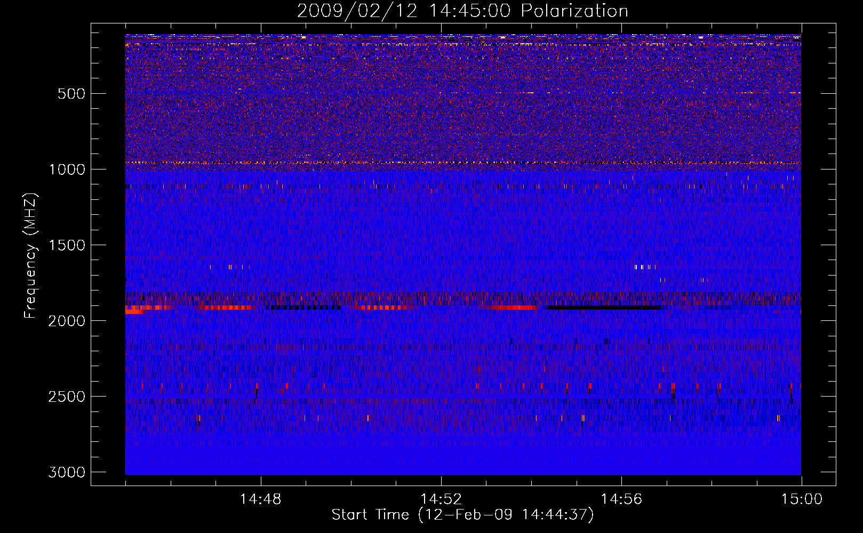Click the 500 frequency tick label
863x533 pixels.
click(x=71, y=94)
